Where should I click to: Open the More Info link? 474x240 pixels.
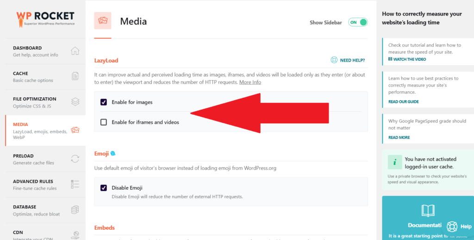pyautogui.click(x=250, y=82)
